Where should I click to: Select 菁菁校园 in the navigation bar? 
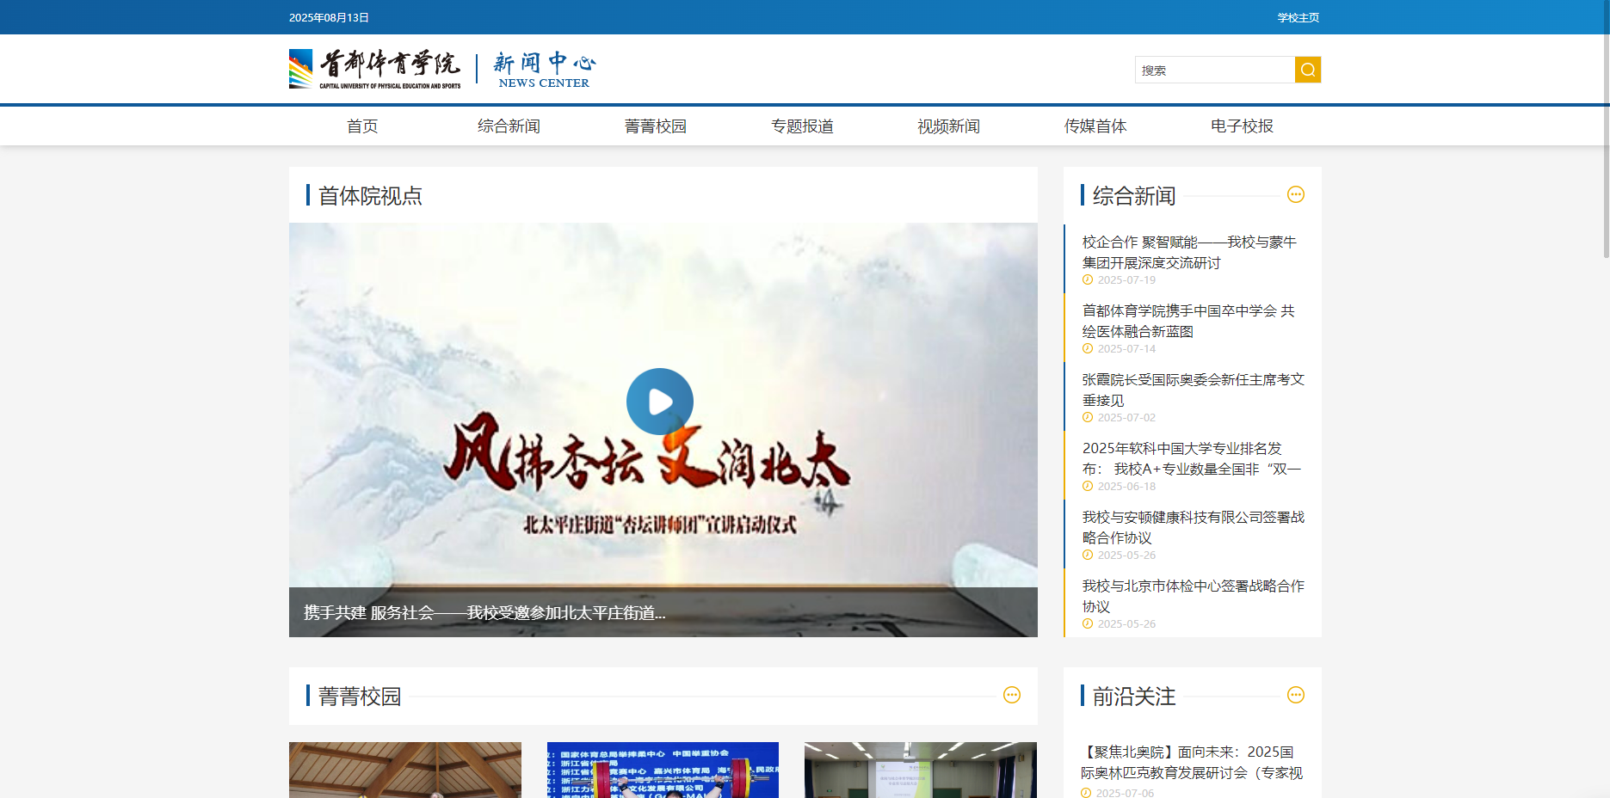tap(655, 126)
